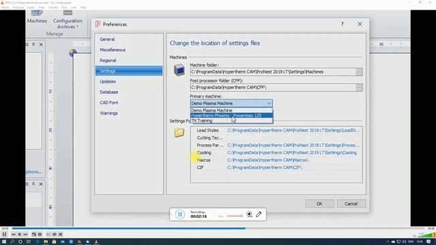The height and width of the screenshot is (245, 436).
Task: Show VLC extended settings
Action: (x=40, y=234)
